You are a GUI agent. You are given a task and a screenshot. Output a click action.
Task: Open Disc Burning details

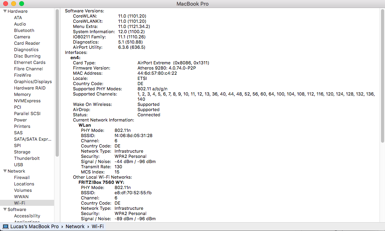click(x=27, y=56)
